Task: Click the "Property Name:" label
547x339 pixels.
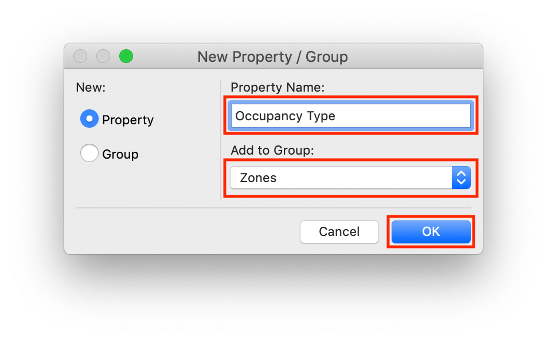Action: click(278, 88)
